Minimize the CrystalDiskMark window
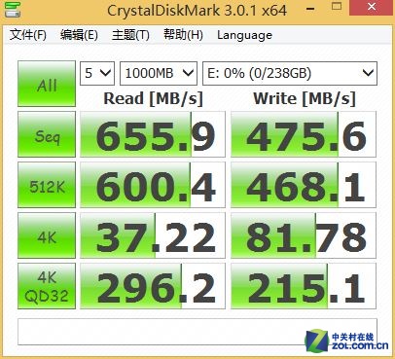Image resolution: width=395 pixels, height=359 pixels. 310,8
